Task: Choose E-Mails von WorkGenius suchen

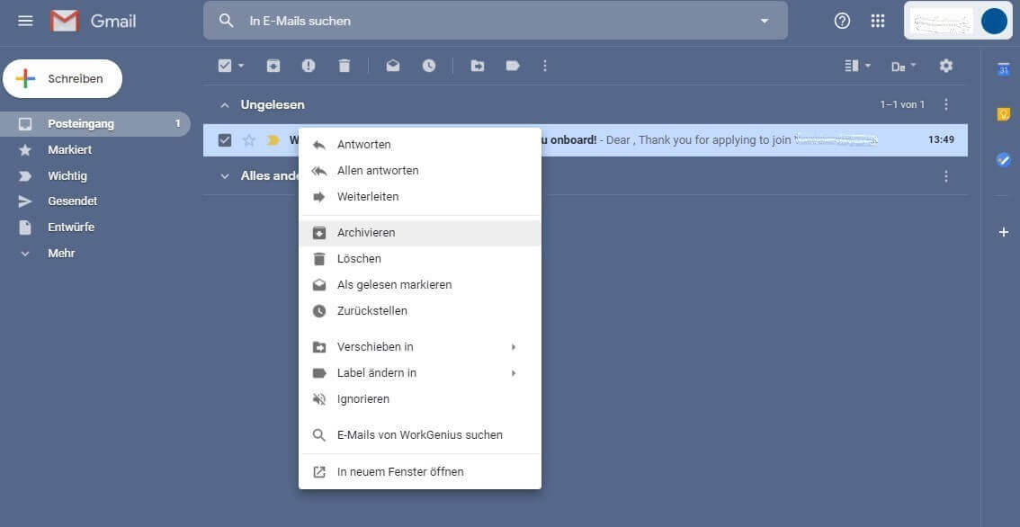Action: click(x=419, y=434)
